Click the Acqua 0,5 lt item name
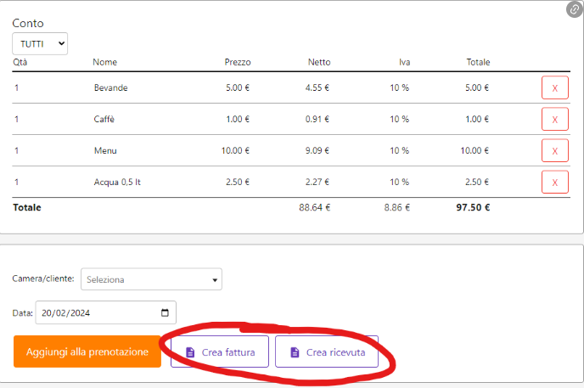The width and height of the screenshot is (584, 388). (117, 183)
